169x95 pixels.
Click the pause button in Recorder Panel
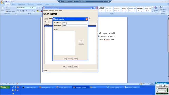159,86
